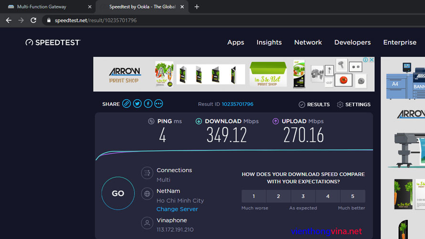Go back to the previous page
This screenshot has width=425, height=239.
9,20
